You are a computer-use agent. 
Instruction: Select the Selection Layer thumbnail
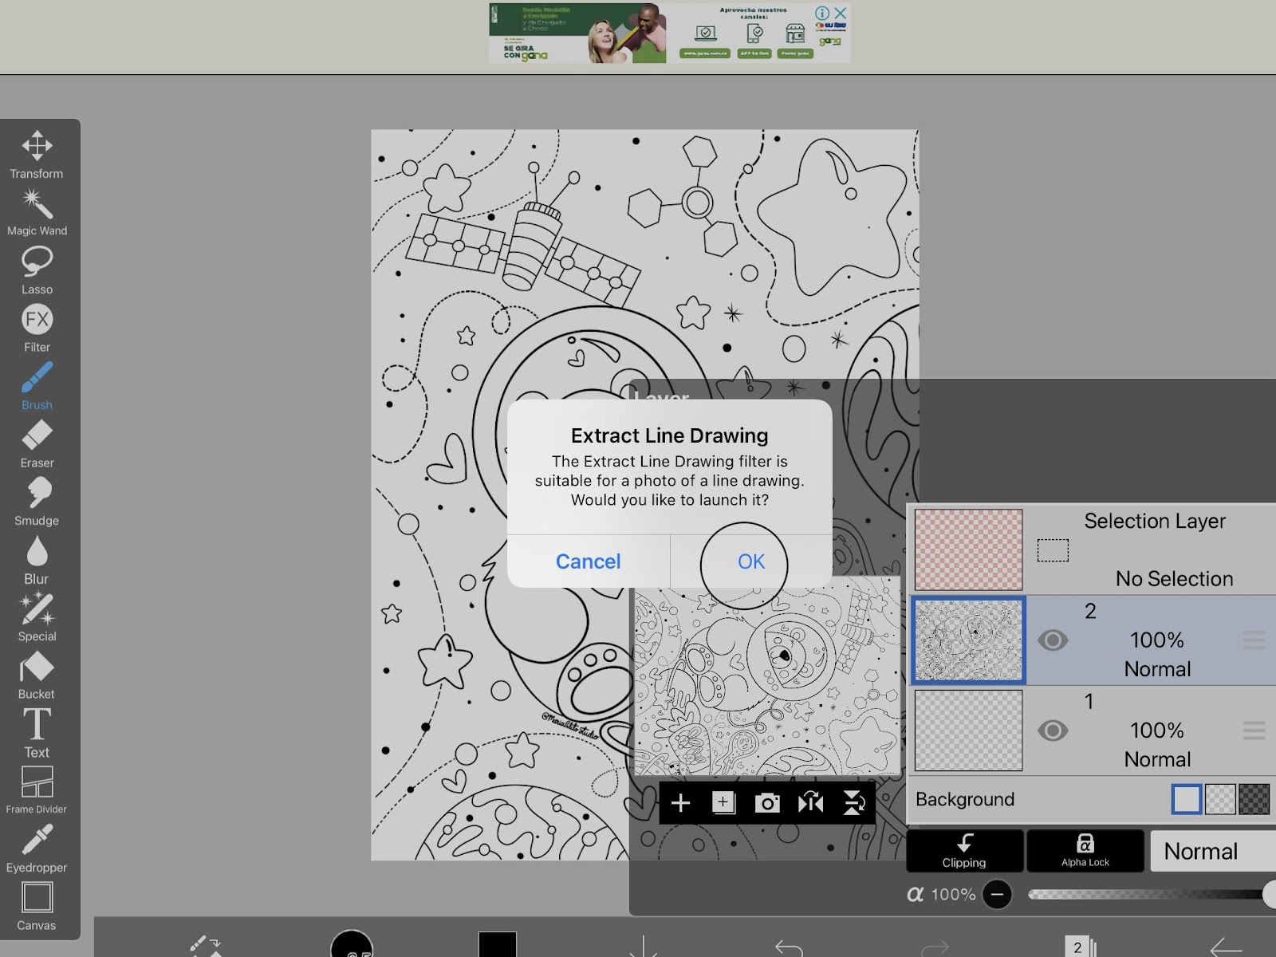coord(967,549)
